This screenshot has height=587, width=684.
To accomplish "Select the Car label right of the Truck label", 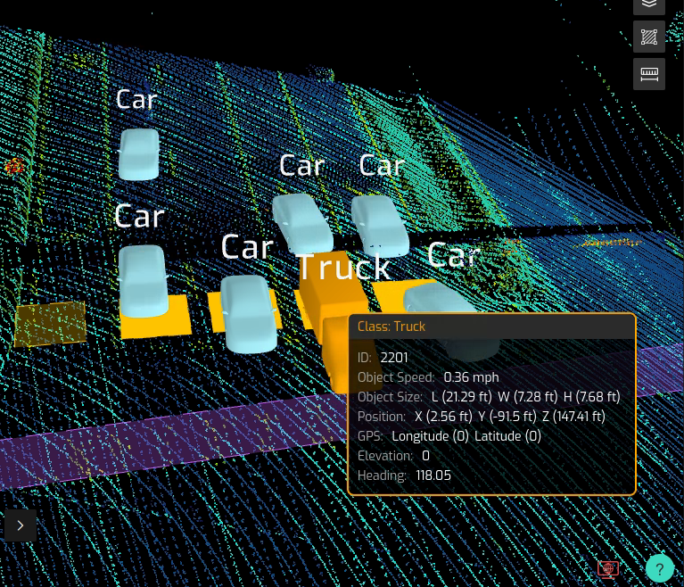I will point(453,256).
